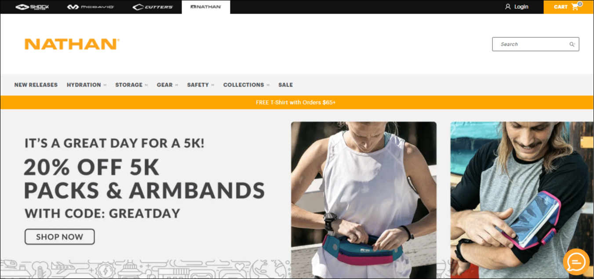Open the Collections dropdown menu

tap(246, 85)
